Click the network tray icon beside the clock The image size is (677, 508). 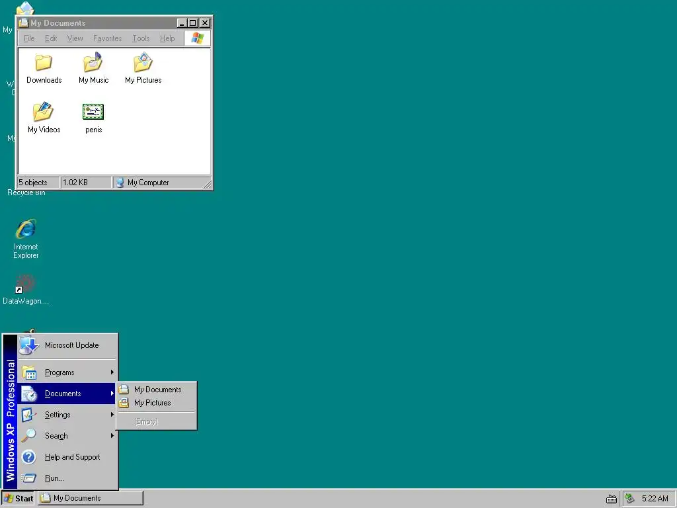click(630, 499)
